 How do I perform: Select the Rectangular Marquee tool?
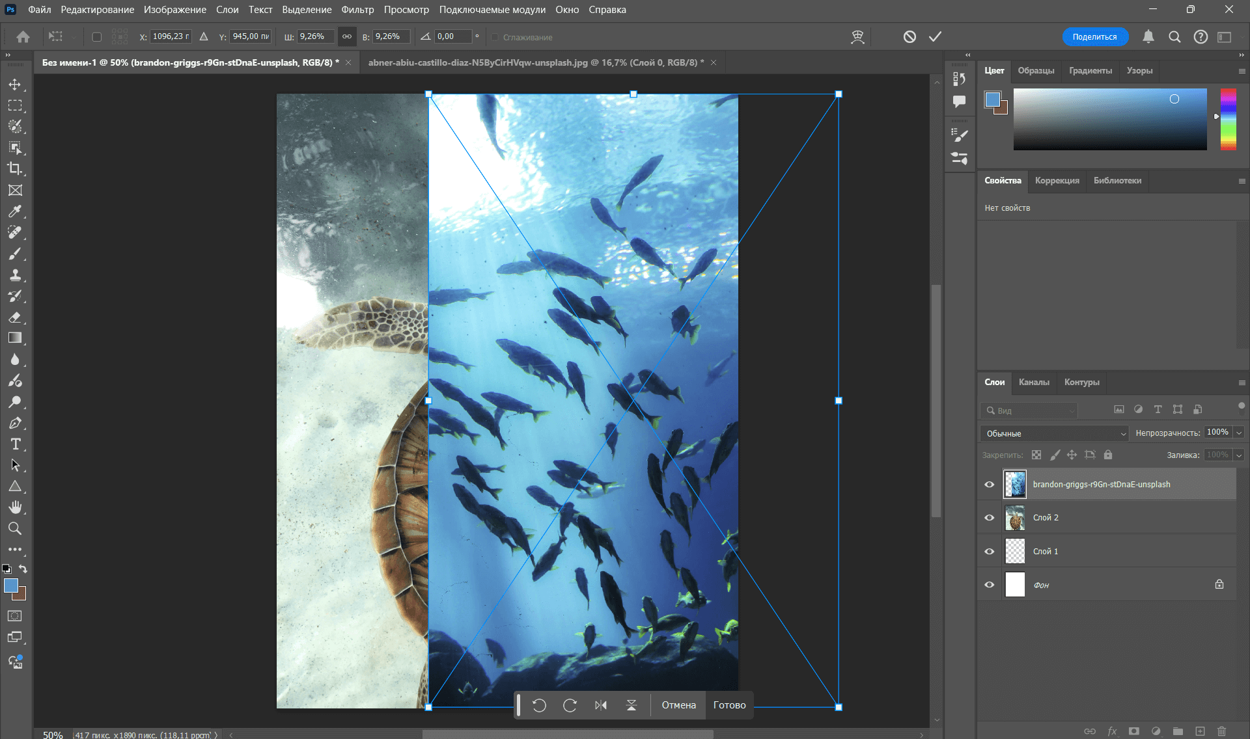tap(15, 105)
